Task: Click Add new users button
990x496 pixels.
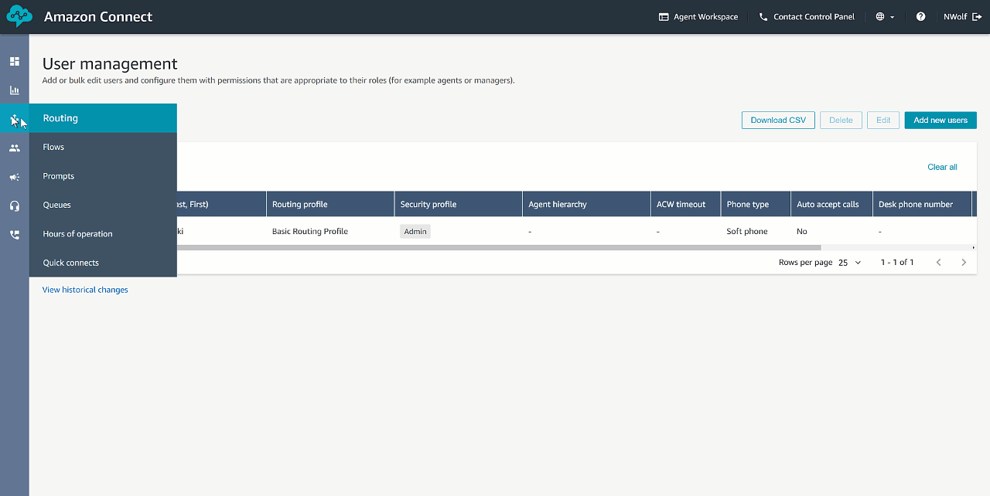Action: tap(940, 120)
